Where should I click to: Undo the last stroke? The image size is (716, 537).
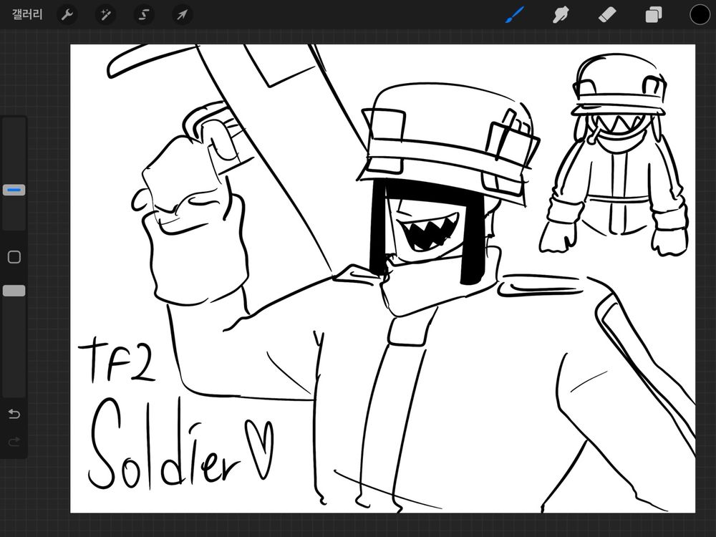point(14,414)
